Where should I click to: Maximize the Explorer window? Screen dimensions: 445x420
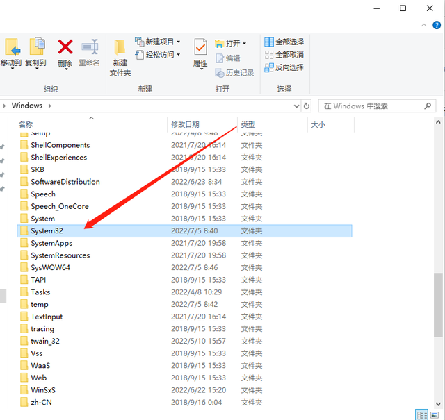[x=403, y=8]
